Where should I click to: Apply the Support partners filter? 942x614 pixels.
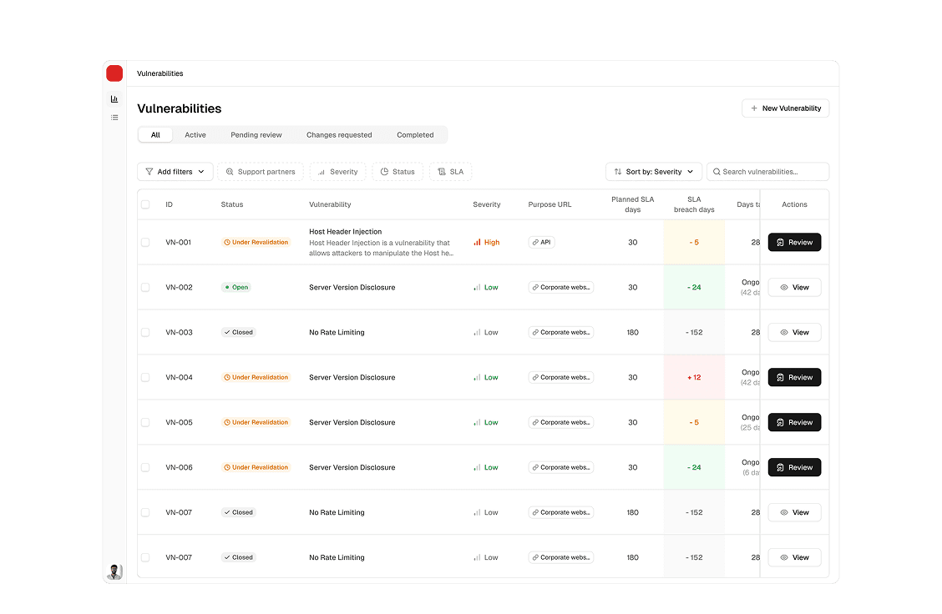[x=260, y=172]
